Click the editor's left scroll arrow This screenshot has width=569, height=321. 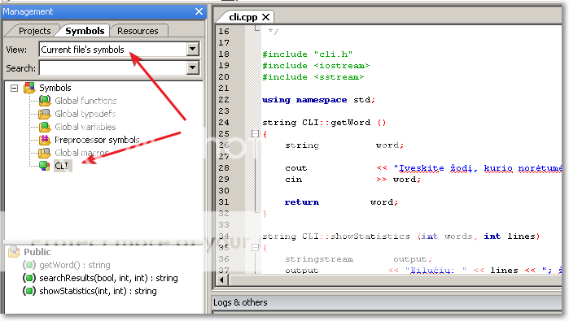pos(222,280)
